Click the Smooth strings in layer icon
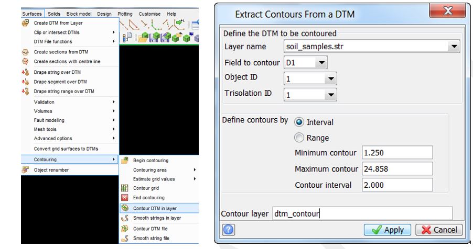The width and height of the screenshot is (473, 249). pyautogui.click(x=125, y=218)
